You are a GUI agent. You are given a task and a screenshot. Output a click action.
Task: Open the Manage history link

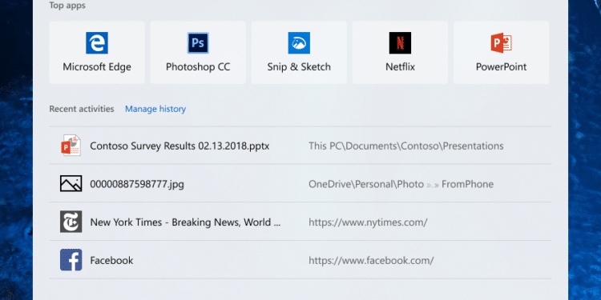155,109
